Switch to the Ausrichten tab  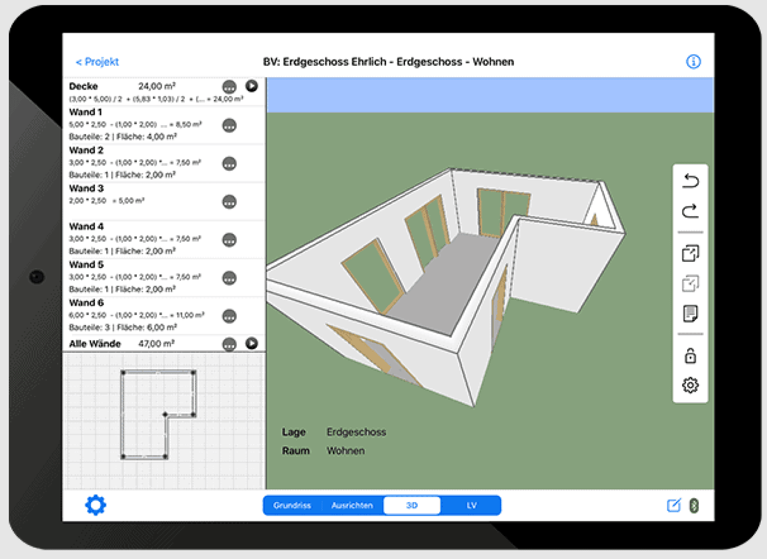pos(352,506)
